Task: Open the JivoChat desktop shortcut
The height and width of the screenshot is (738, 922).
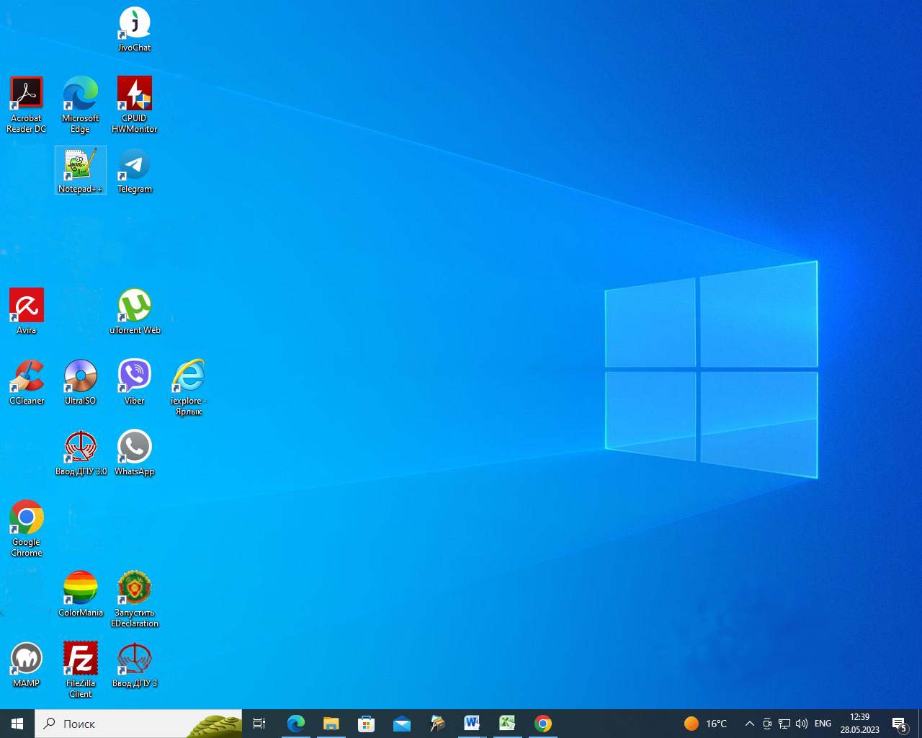Action: click(135, 24)
